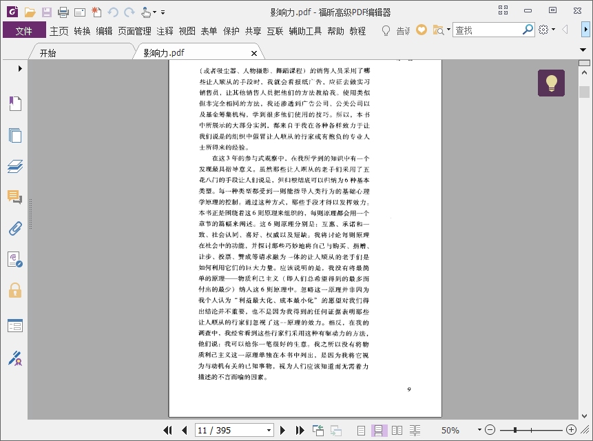The image size is (593, 441).
Task: Open the 帮助 ribbon tab
Action: point(335,30)
